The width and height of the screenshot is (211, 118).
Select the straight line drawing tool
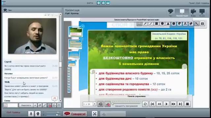pos(151,24)
